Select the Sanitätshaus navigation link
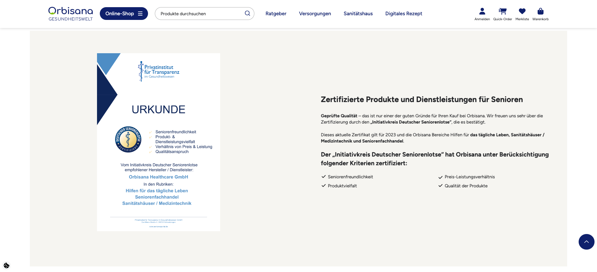The height and width of the screenshot is (272, 597). point(358,14)
